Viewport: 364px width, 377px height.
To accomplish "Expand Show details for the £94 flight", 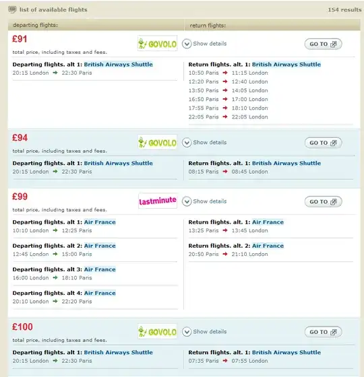I will tap(204, 143).
